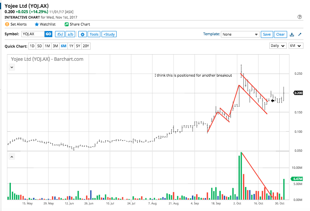The height and width of the screenshot is (211, 310).
Task: Click the 0.200 current price label on axis
Action: [x=298, y=93]
